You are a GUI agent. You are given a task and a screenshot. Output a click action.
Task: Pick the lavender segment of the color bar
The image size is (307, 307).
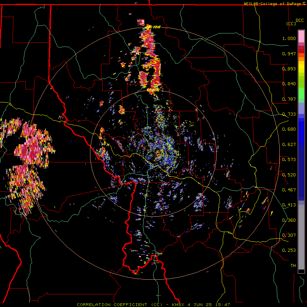pos(301,108)
